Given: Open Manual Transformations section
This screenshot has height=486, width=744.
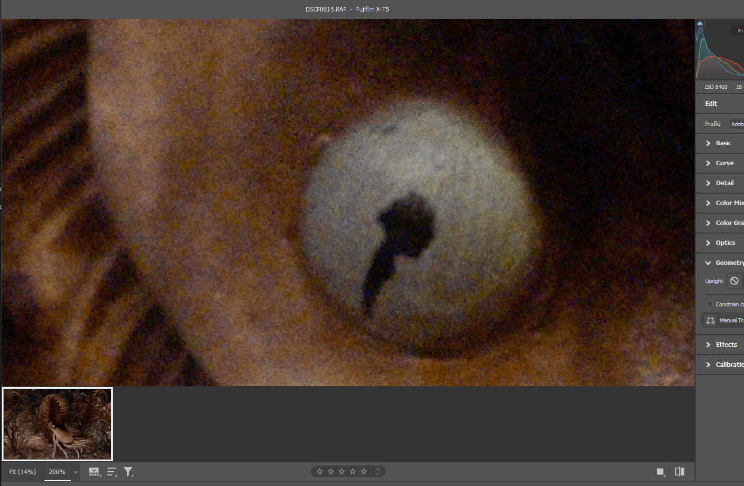Looking at the screenshot, I should [723, 320].
